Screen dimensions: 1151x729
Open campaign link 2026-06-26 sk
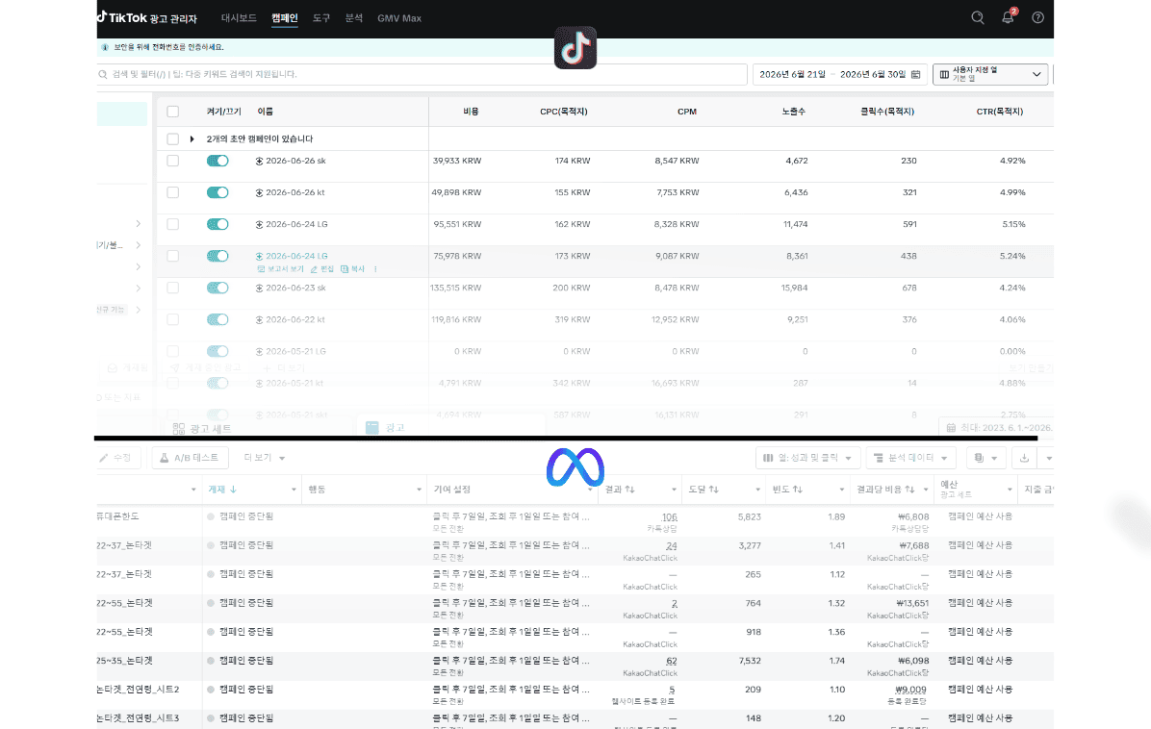click(295, 161)
